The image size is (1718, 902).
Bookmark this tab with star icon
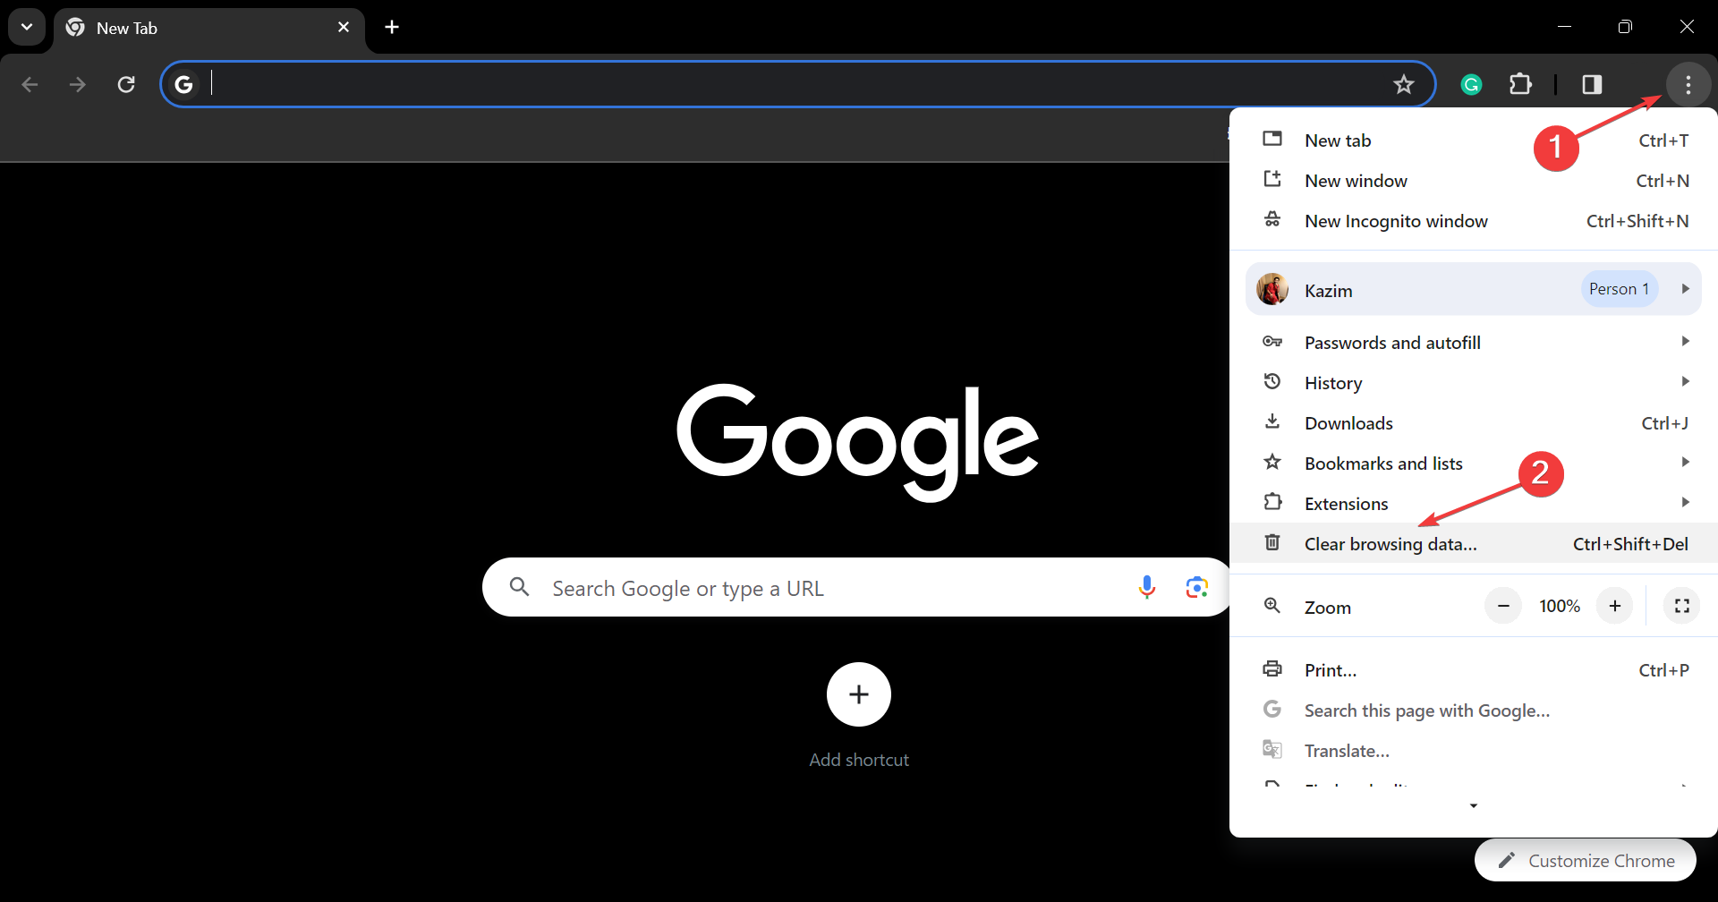(x=1403, y=84)
